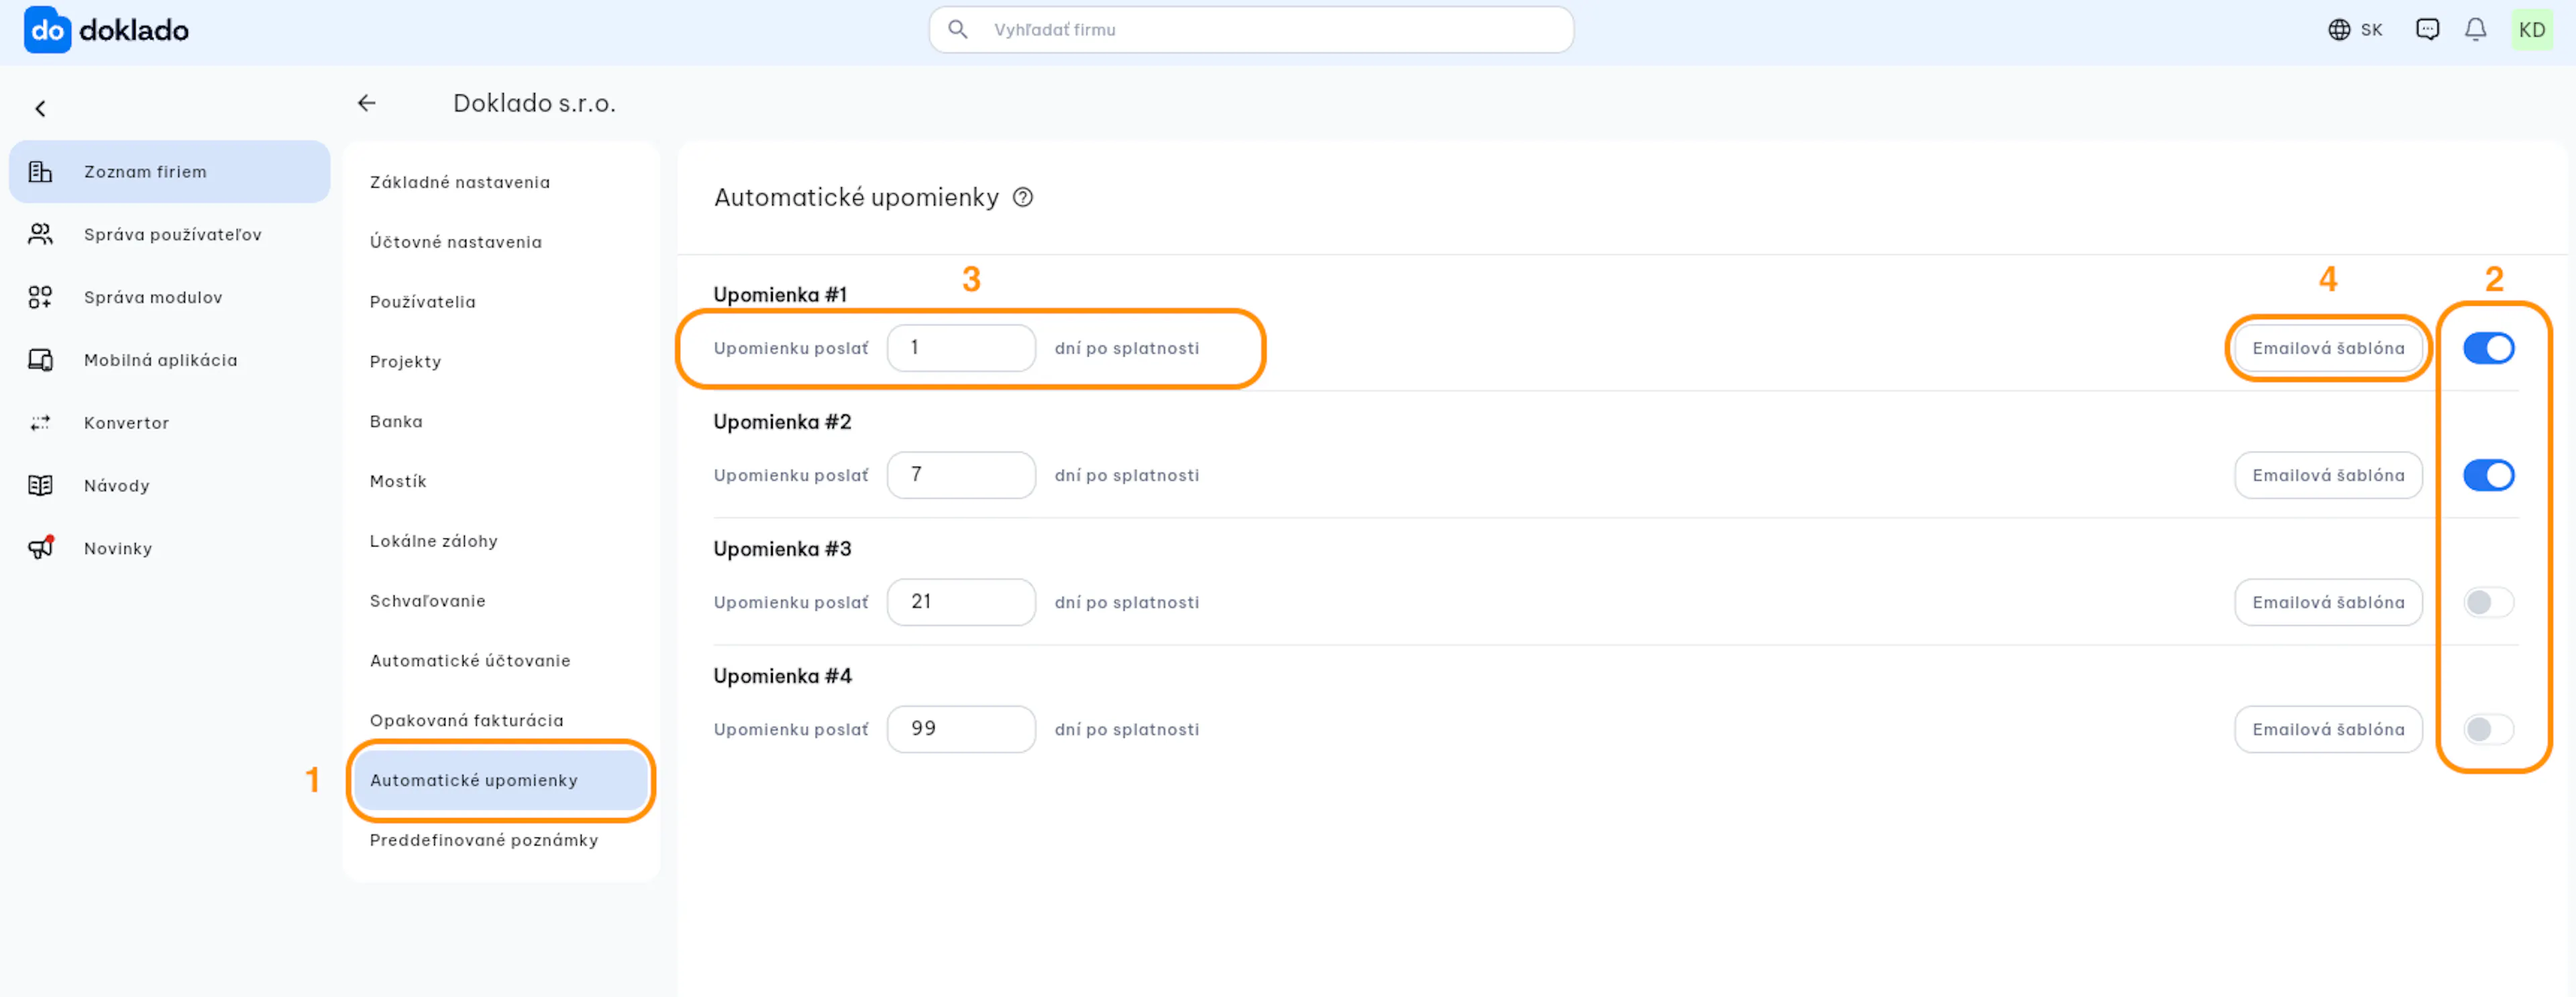2576x997 pixels.
Task: Click the back arrow beside Doklado s.r.o.
Action: tap(367, 103)
